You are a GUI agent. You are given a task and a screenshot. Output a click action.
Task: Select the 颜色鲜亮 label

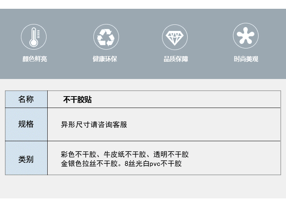click(35, 59)
